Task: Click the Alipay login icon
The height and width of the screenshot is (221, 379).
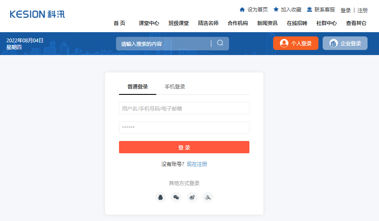Action: (207, 197)
